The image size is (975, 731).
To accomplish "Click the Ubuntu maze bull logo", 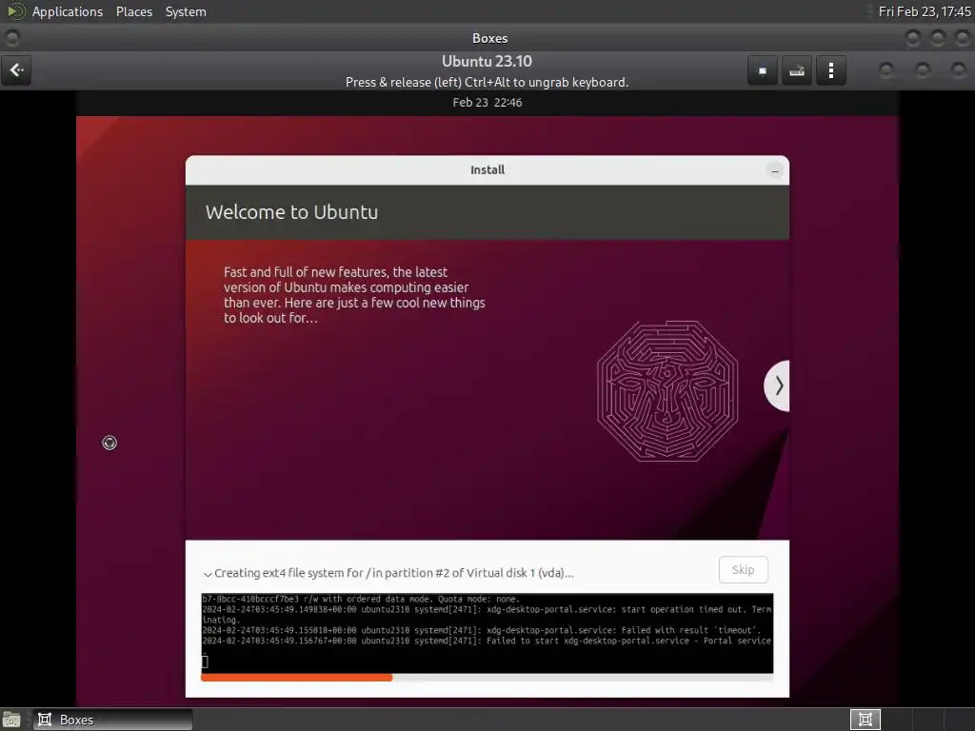I will coord(667,391).
